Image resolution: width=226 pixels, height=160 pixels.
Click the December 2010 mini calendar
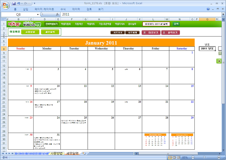(156, 140)
